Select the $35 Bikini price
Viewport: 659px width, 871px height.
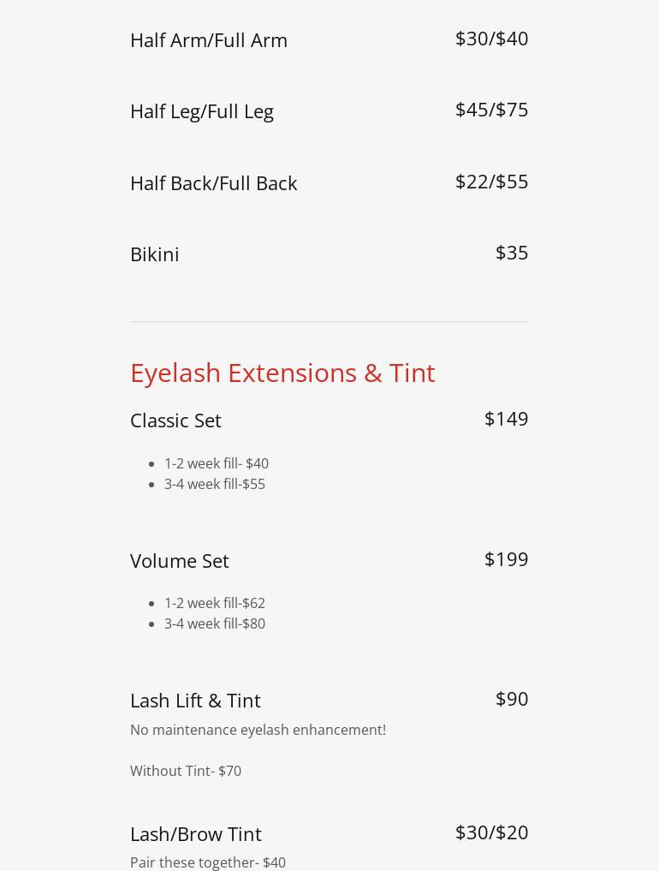tap(512, 253)
